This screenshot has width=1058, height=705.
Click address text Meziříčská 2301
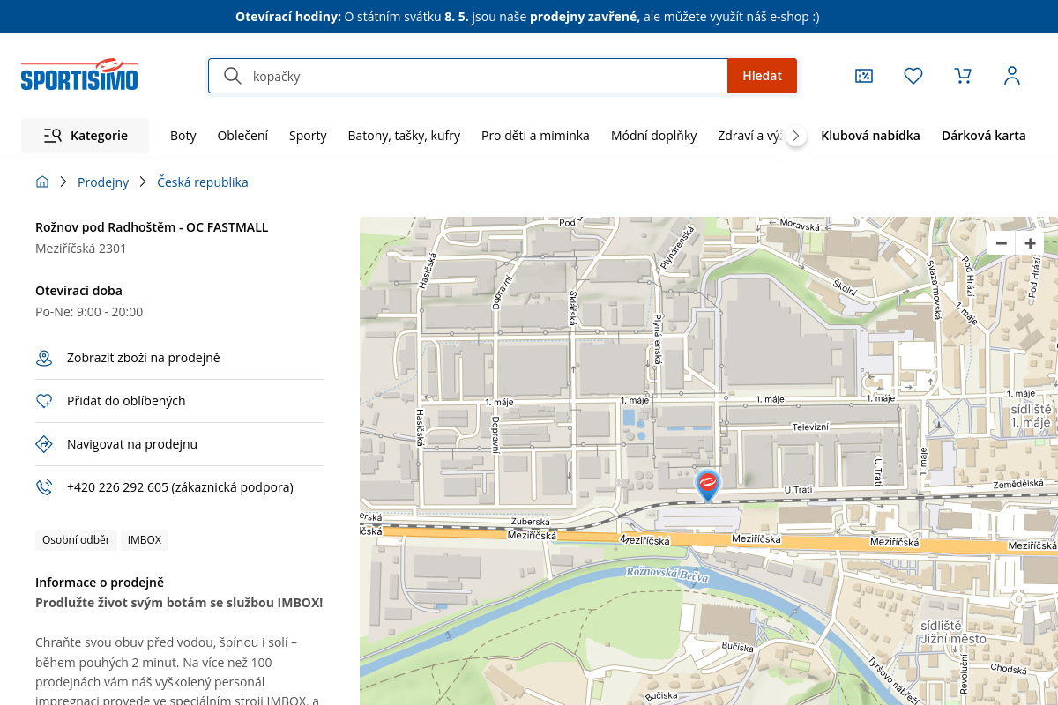[81, 249]
